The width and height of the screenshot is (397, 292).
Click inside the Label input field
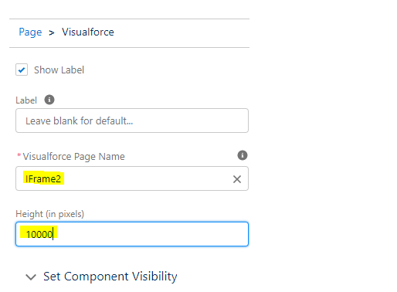pyautogui.click(x=132, y=121)
